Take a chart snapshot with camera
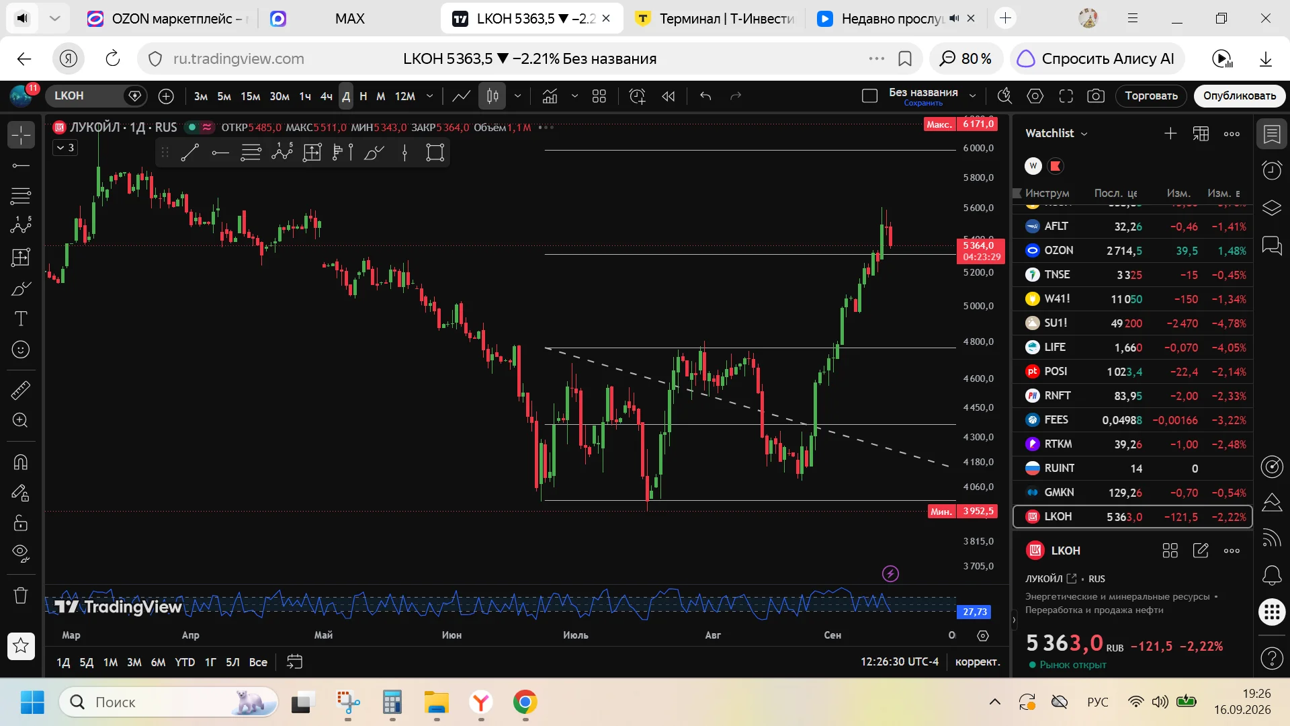This screenshot has height=726, width=1290. tap(1096, 96)
